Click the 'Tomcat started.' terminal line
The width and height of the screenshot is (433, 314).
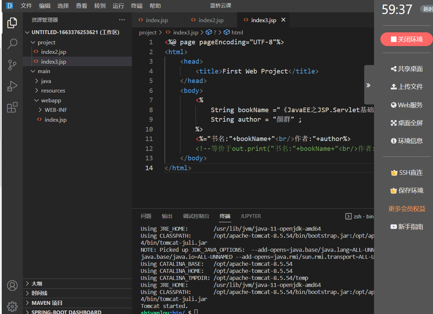coord(164,306)
